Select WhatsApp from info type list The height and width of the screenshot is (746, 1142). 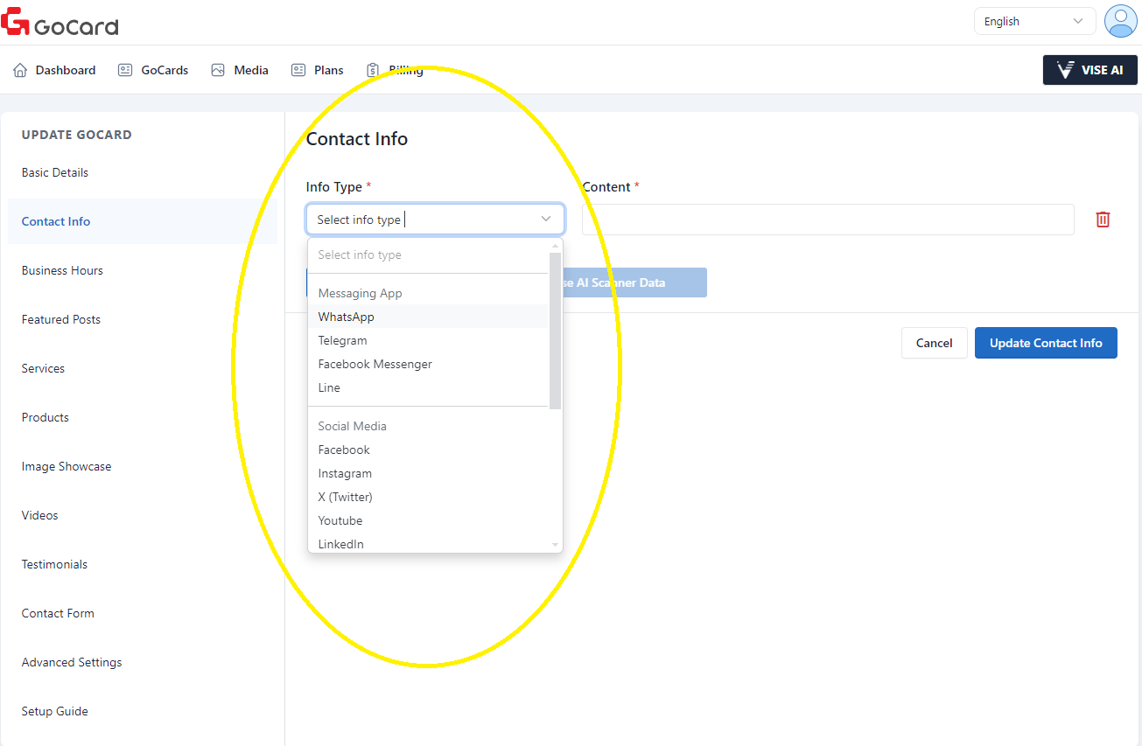347,317
